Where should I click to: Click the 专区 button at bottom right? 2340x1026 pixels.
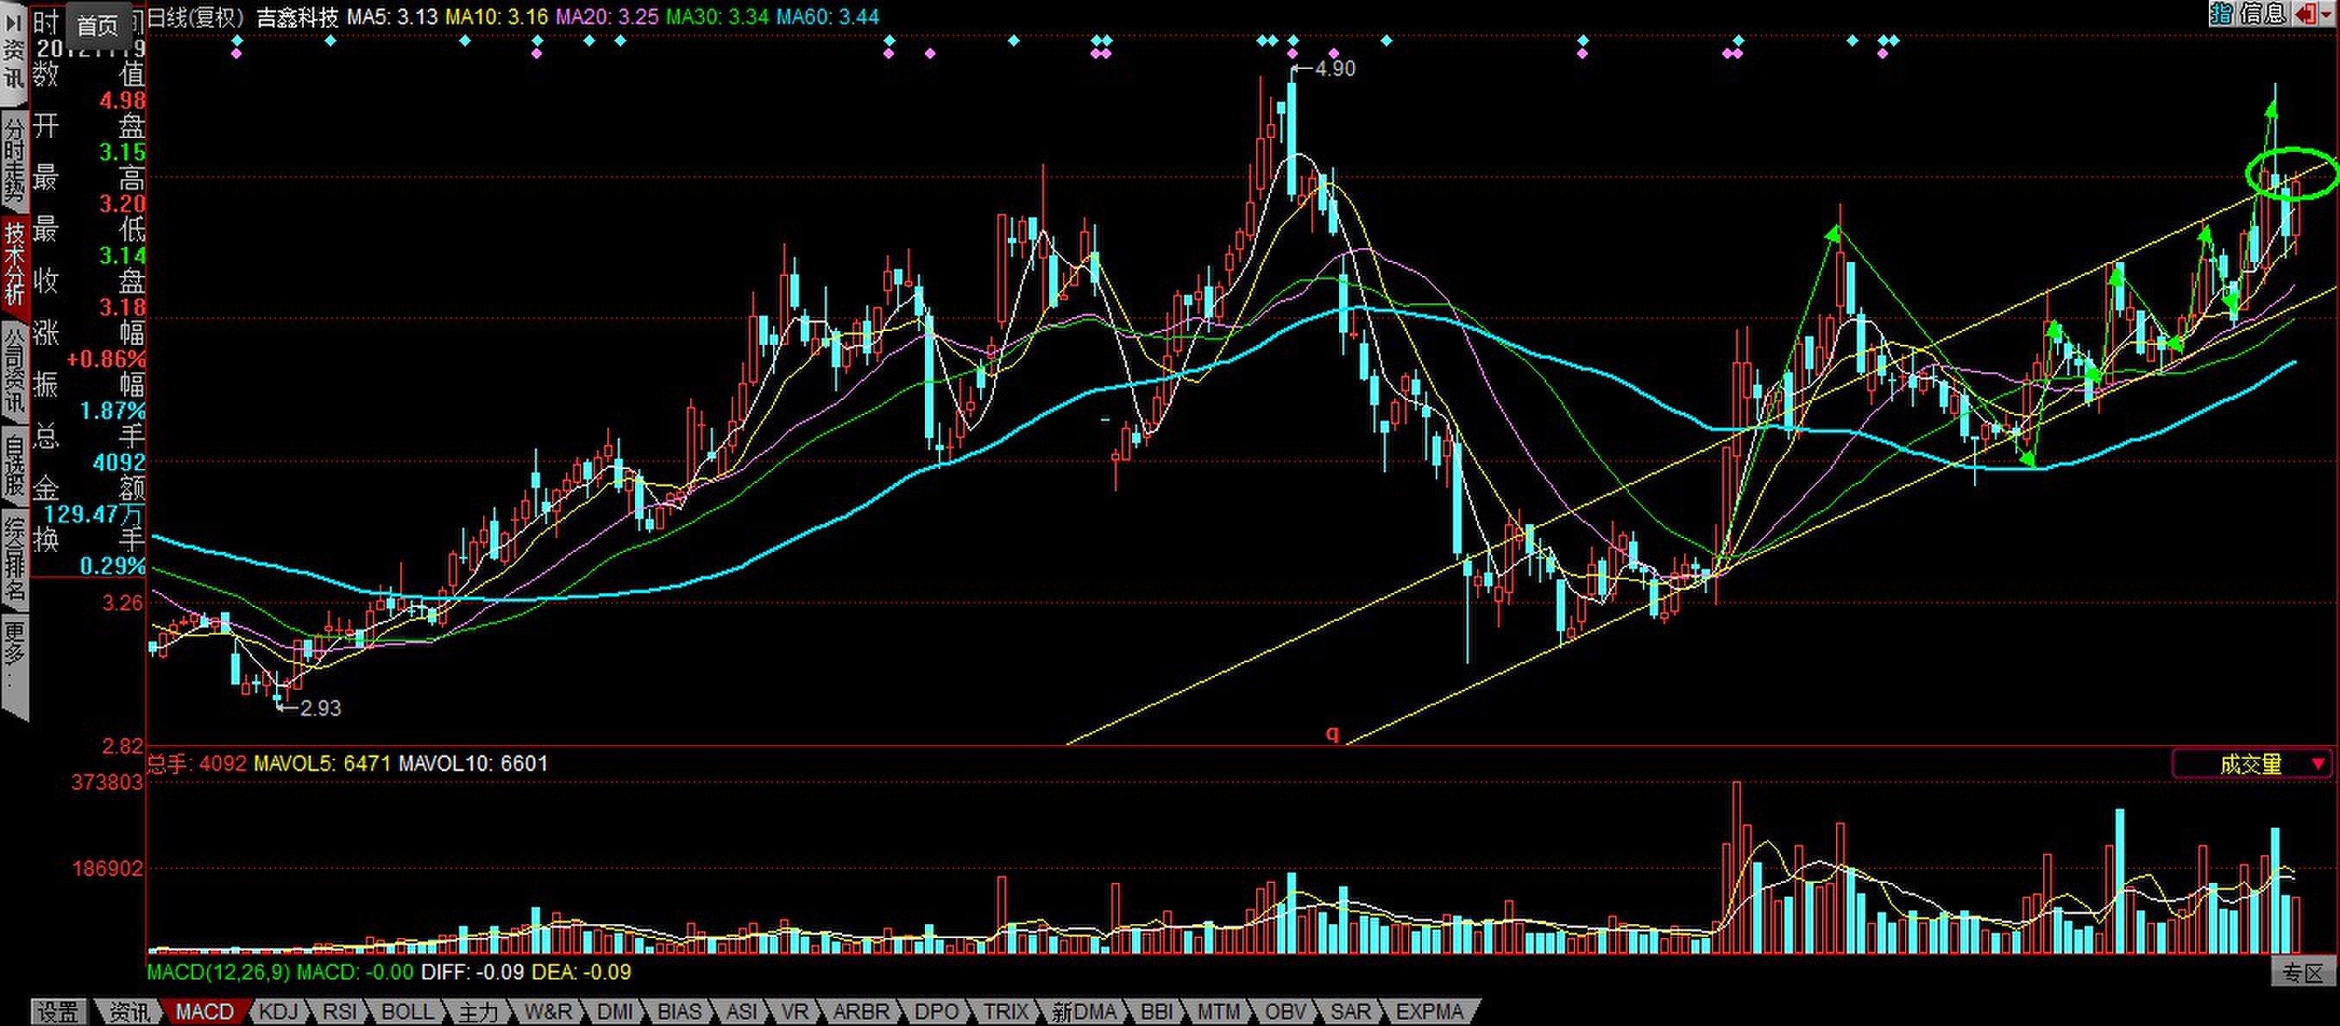coord(2305,973)
